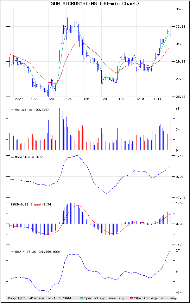Select the 31.00 price axis label
190x303 pixels.
point(180,44)
